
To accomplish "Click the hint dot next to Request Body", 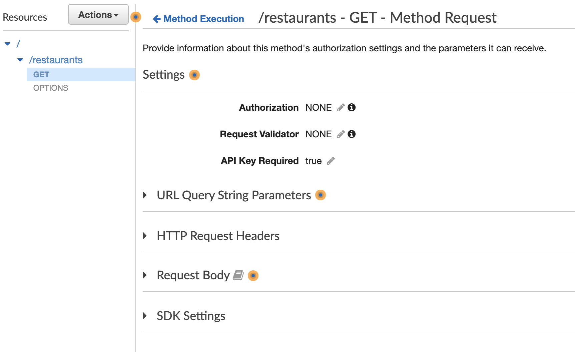I will click(x=253, y=276).
